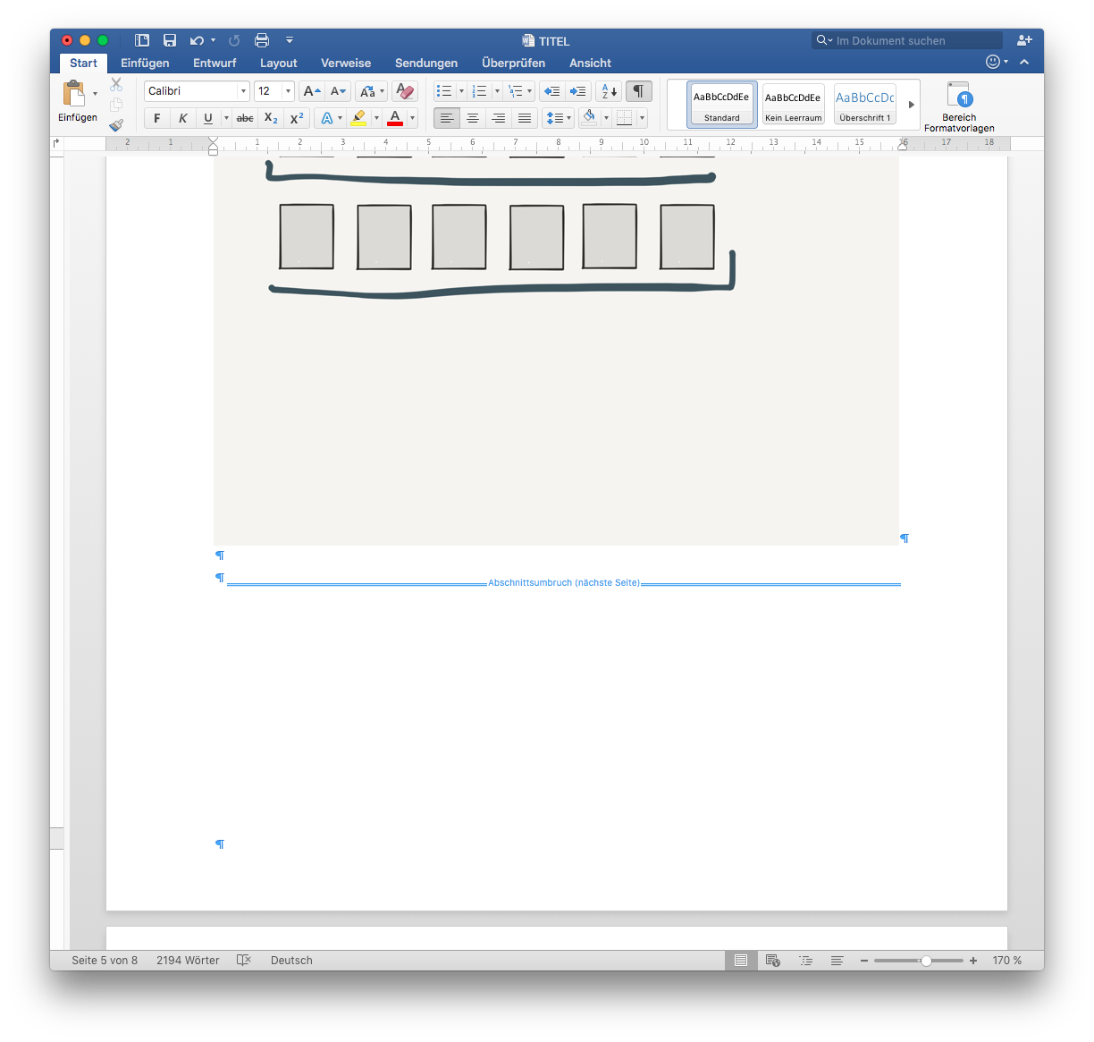Viewport: 1094px width, 1042px height.
Task: Collapse the ribbon with chevron
Action: [1024, 62]
